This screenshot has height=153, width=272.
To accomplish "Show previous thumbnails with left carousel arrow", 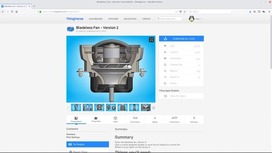I will 68,108.
